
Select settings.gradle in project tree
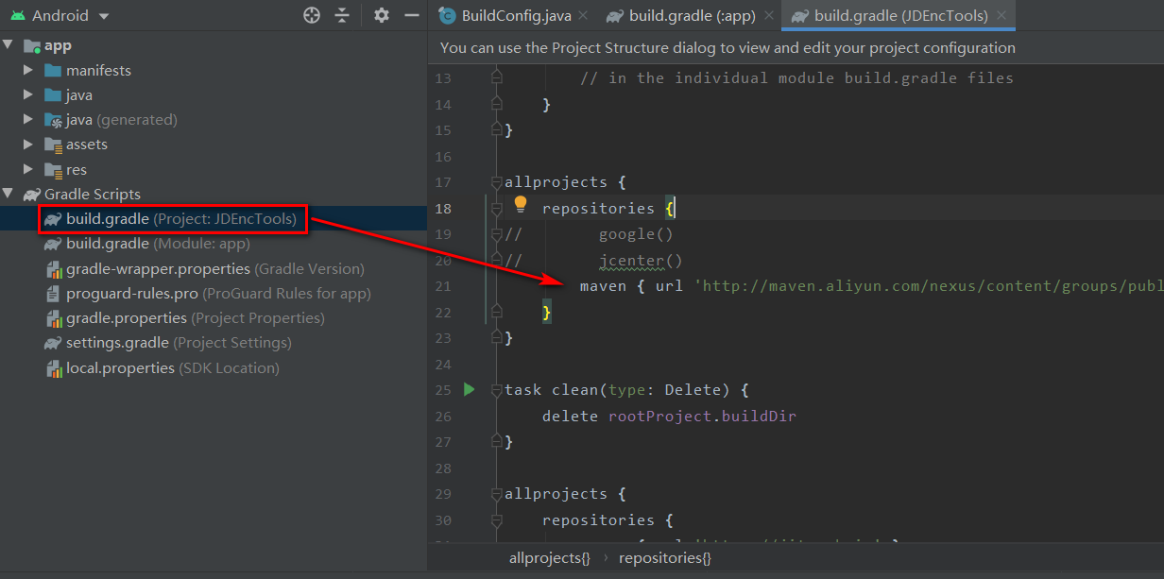coord(117,343)
